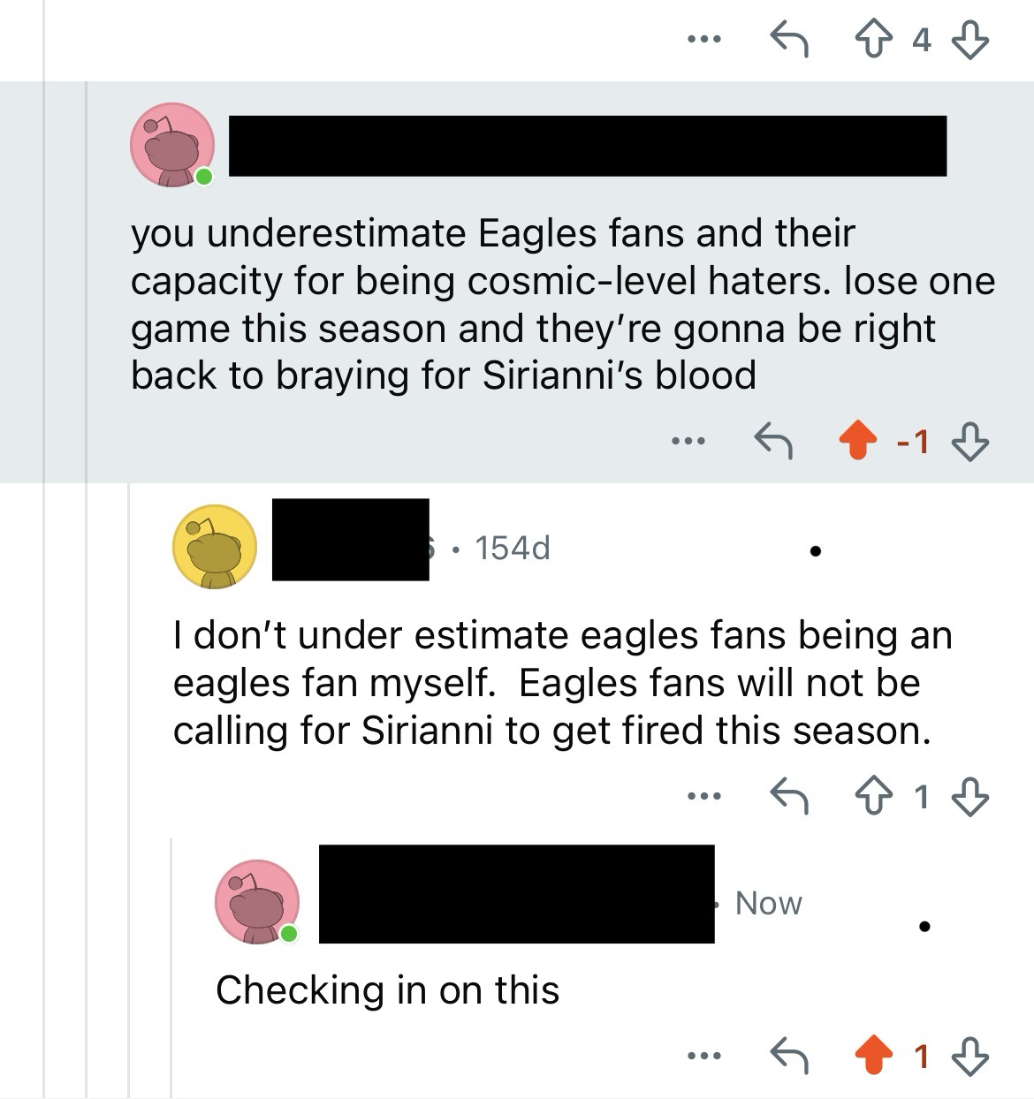Open more options for 'Sirianni to get fired' comment
This screenshot has width=1034, height=1099.
pyautogui.click(x=704, y=797)
